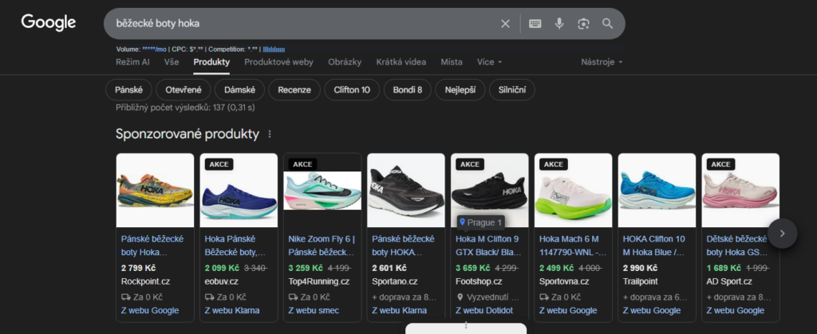Click the Google logo
The width and height of the screenshot is (817, 334).
48,22
